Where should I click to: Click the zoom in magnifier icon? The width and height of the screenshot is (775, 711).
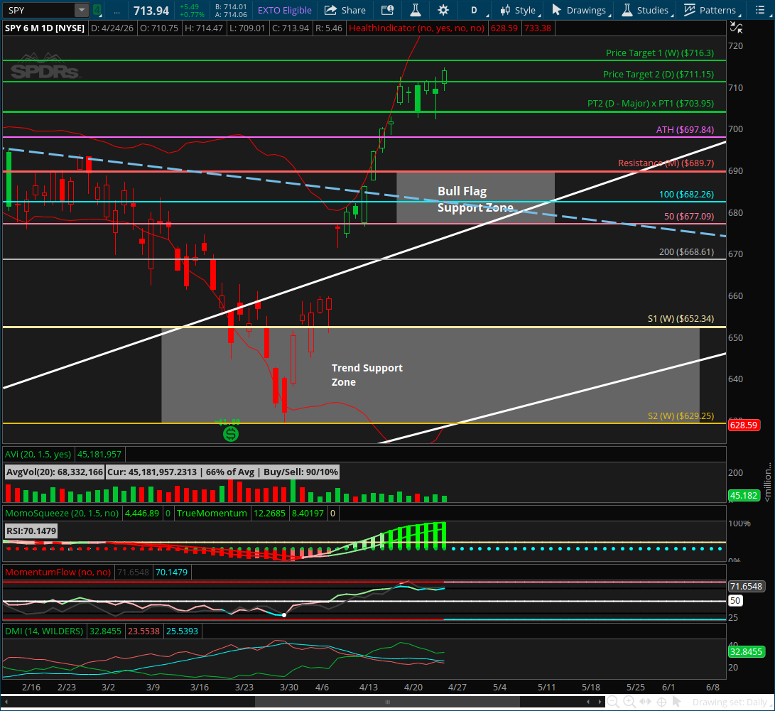(629, 702)
